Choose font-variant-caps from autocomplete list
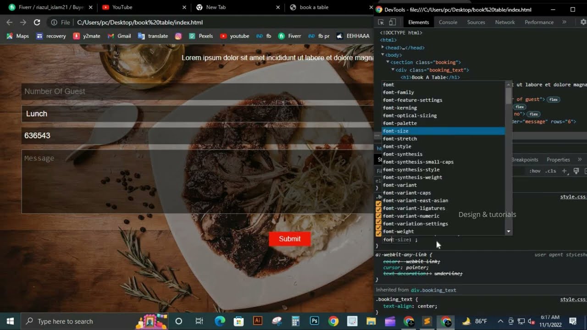 pyautogui.click(x=443, y=193)
